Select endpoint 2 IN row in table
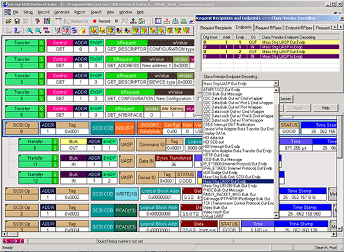 pos(270,56)
